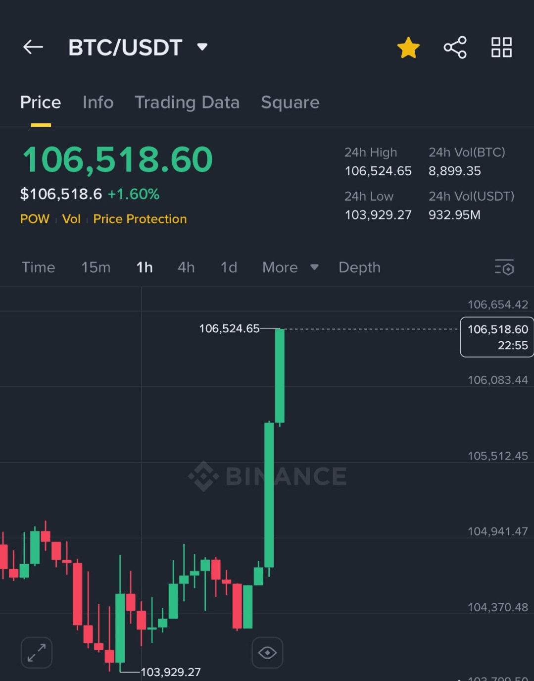534x681 pixels.
Task: Tap the POW tag link
Action: 35,219
